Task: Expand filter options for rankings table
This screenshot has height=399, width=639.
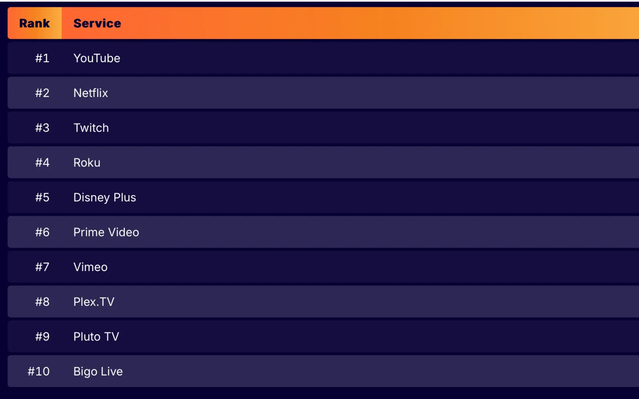Action: [x=34, y=23]
